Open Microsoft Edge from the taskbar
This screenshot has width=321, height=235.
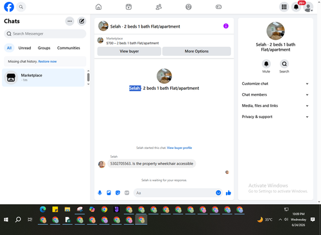[43, 209]
